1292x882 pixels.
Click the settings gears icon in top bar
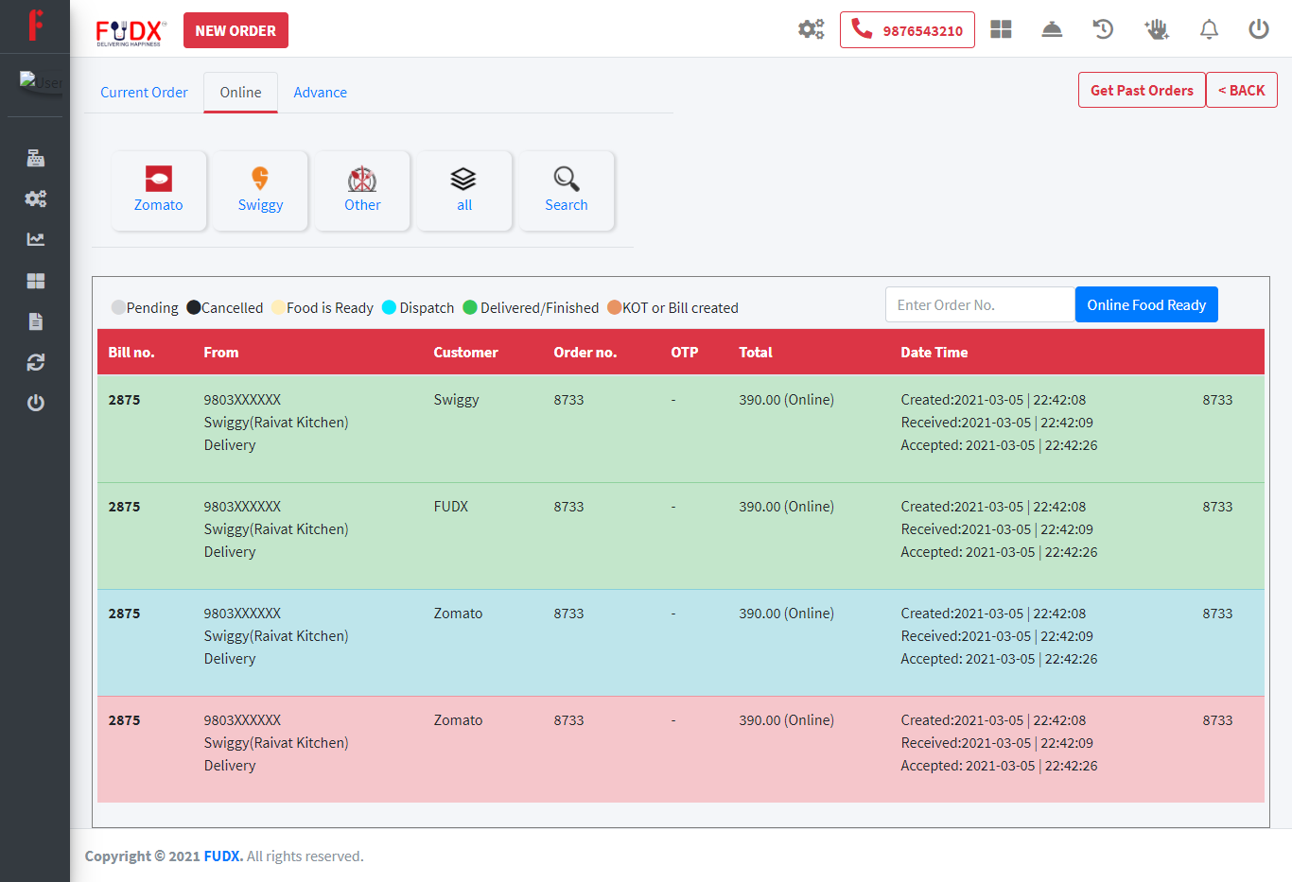[811, 29]
